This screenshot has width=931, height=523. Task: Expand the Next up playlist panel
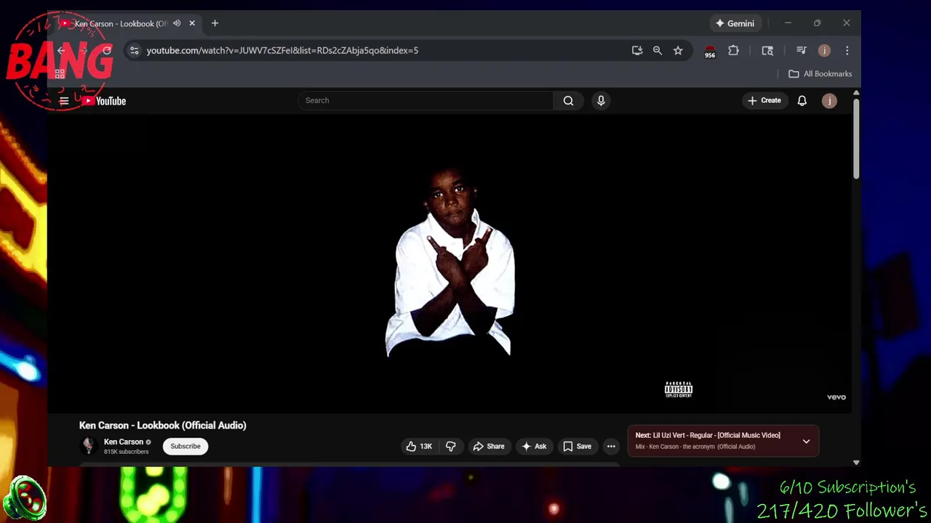(806, 441)
